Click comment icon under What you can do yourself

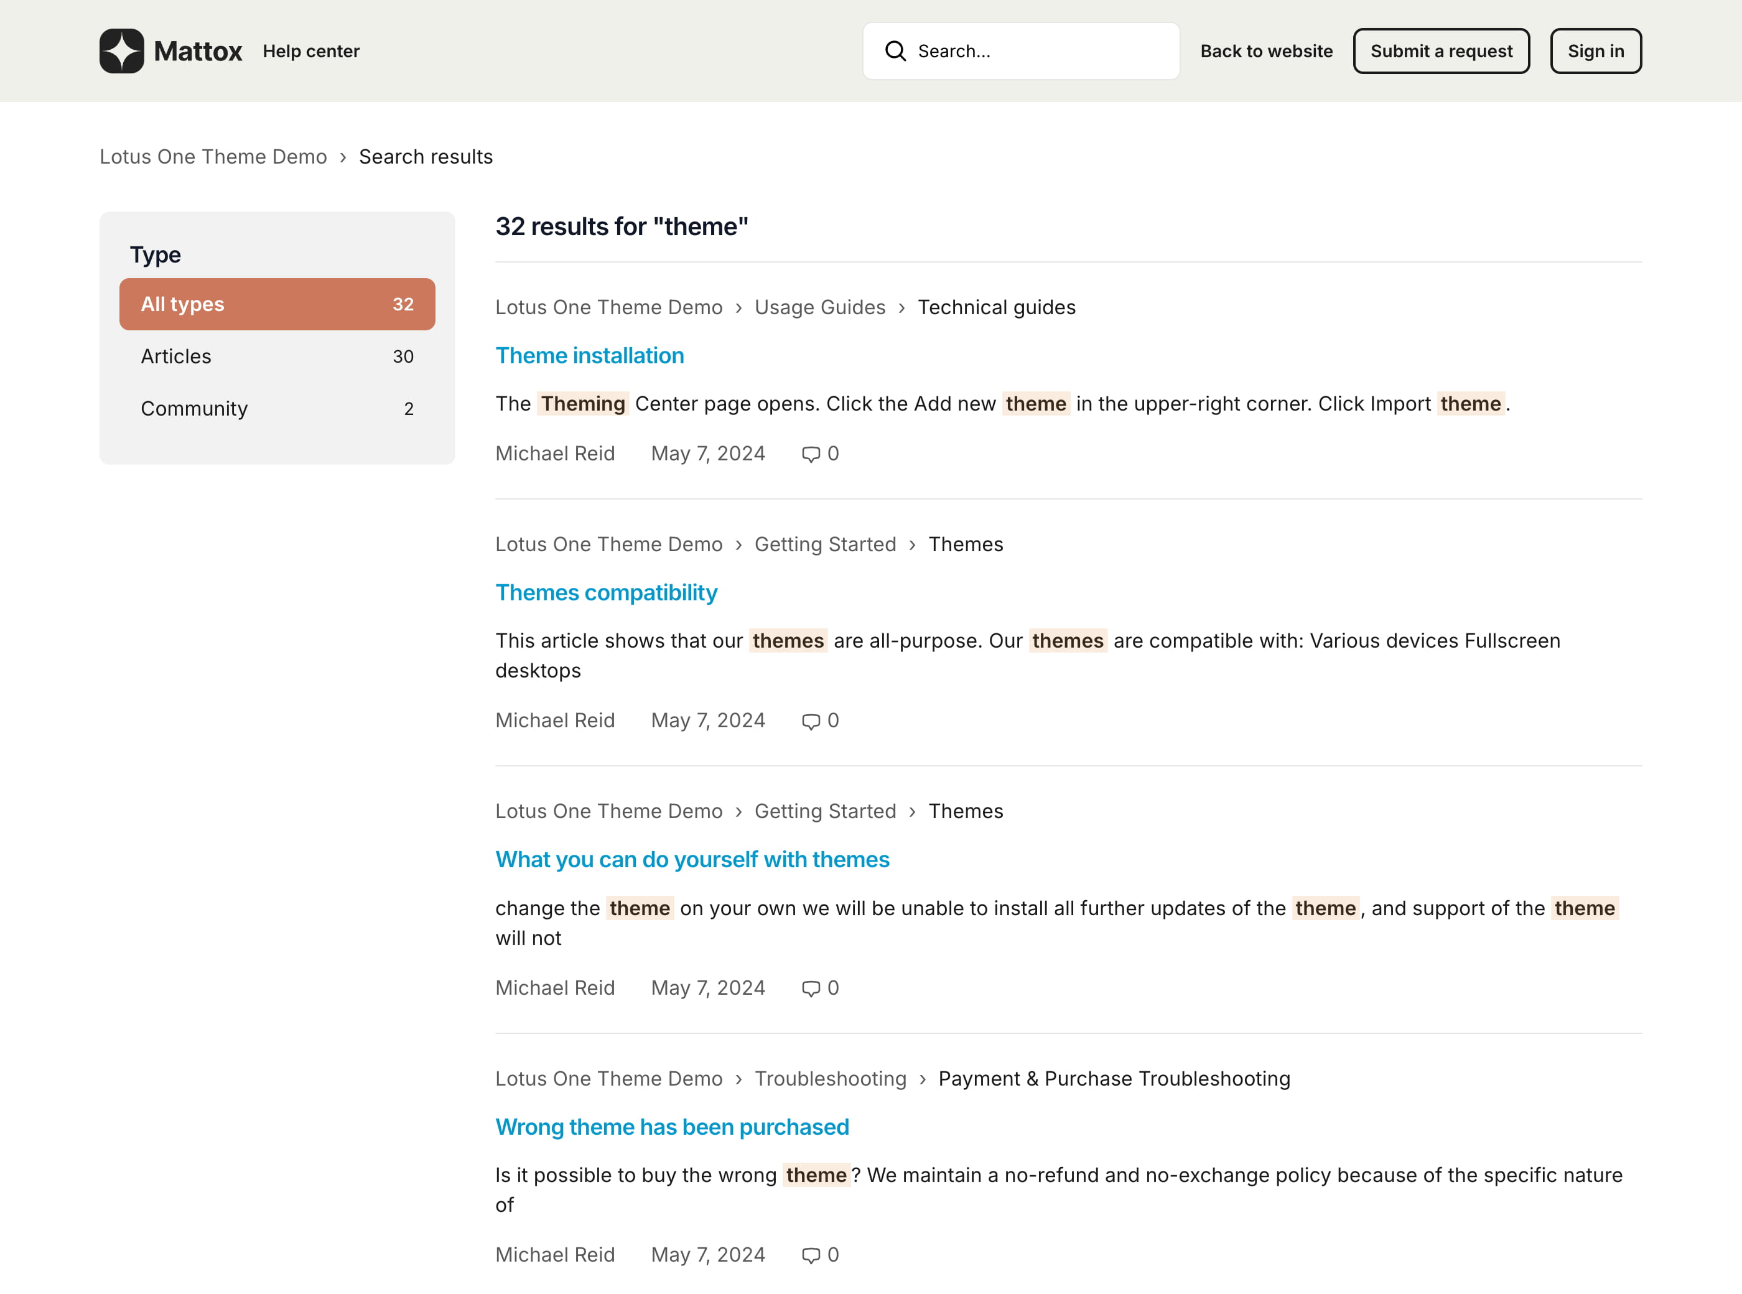pos(811,989)
